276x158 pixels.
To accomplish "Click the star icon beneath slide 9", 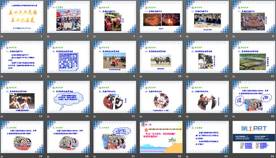I will 95,76.
